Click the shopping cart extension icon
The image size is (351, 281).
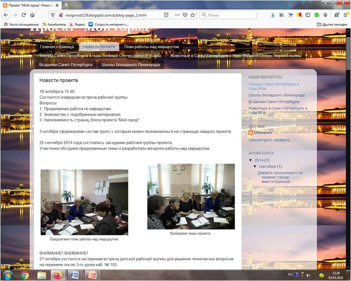click(290, 15)
